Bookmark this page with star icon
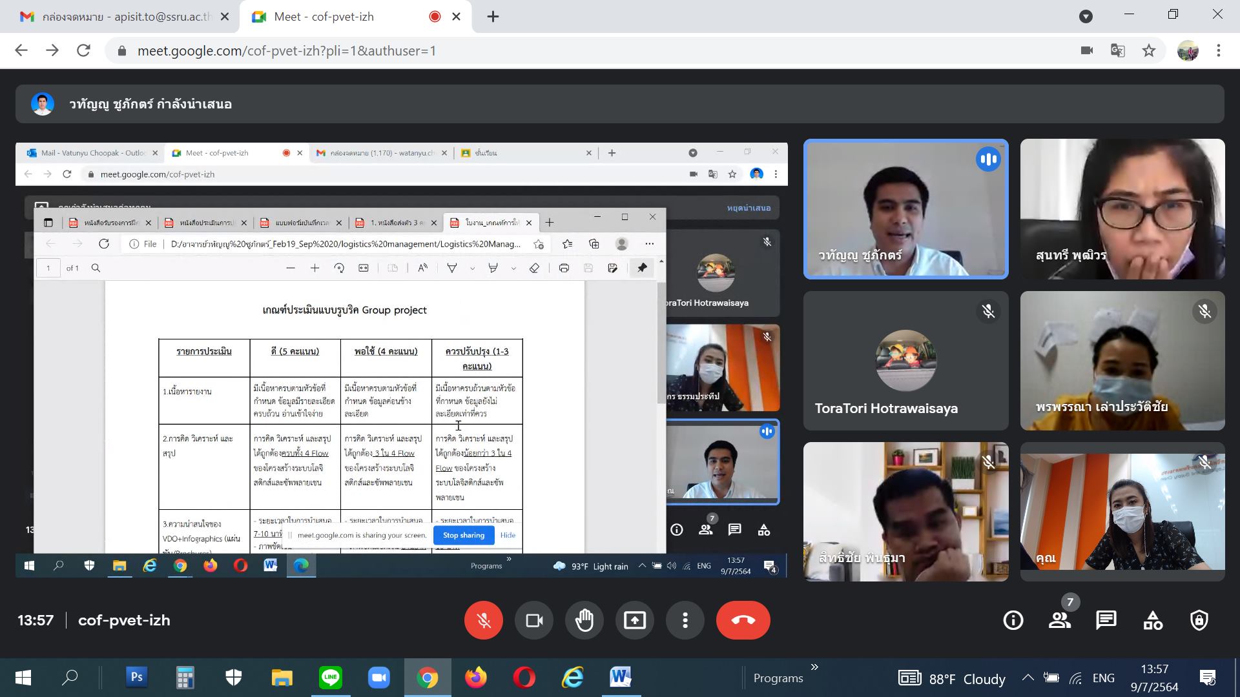The width and height of the screenshot is (1240, 697). click(x=1149, y=50)
